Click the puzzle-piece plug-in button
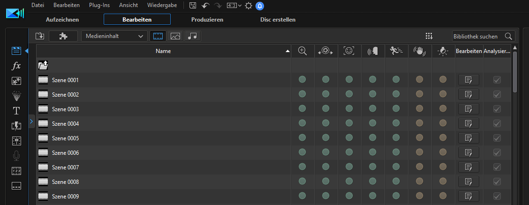Image resolution: width=529 pixels, height=205 pixels. coord(63,36)
